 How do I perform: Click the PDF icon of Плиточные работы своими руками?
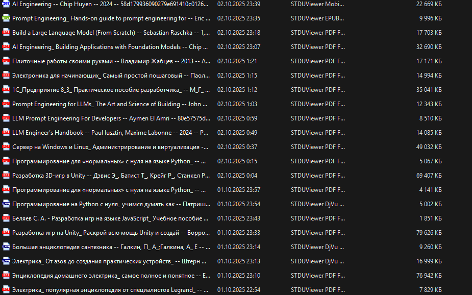(x=6, y=61)
